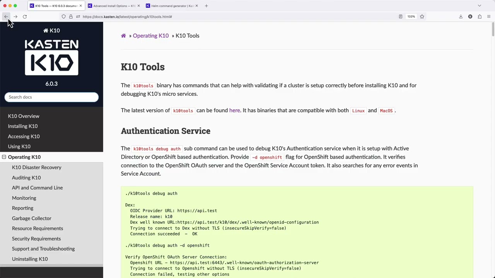
Task: Open Auditing K10 page
Action: 26,178
